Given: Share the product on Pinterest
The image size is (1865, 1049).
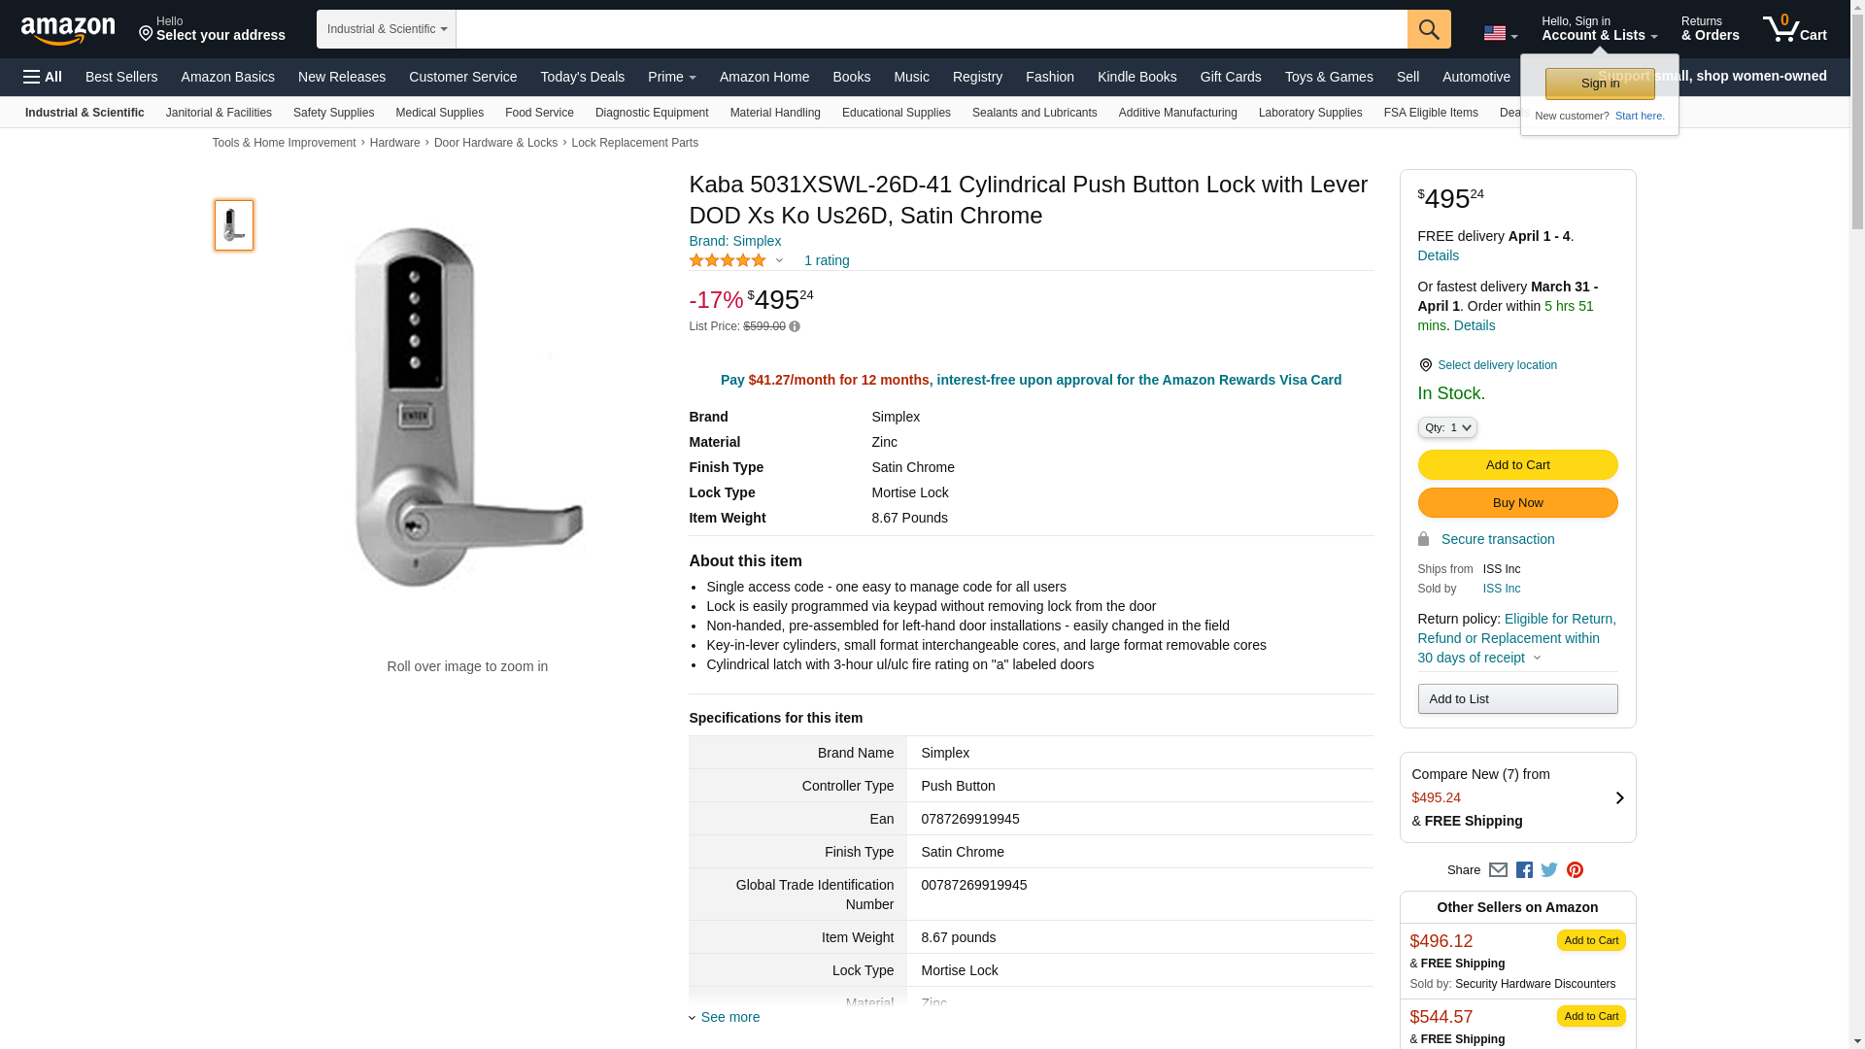Looking at the screenshot, I should [1575, 870].
